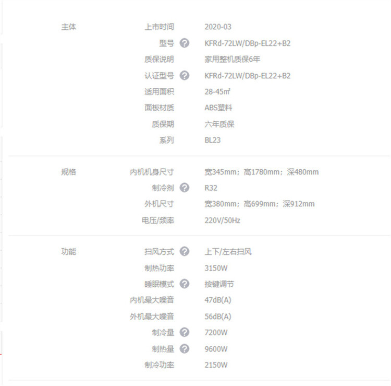
Task: Click the 220V/50Hz voltage value
Action: (x=222, y=220)
